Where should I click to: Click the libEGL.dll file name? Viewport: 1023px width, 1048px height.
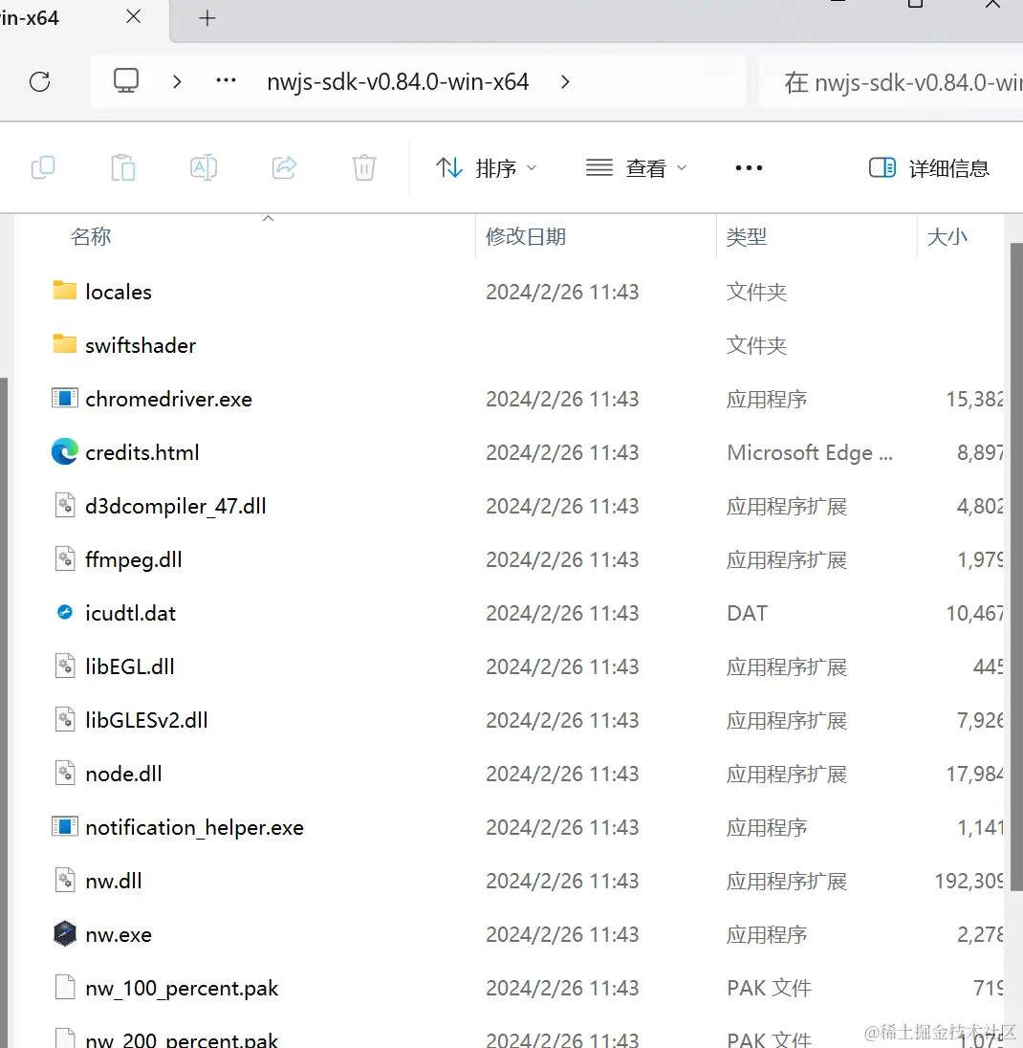point(130,666)
